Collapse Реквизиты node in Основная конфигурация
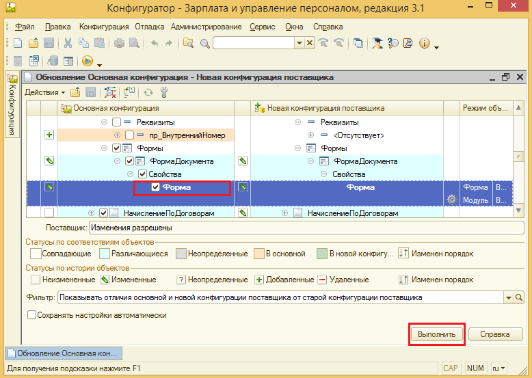This screenshot has width=532, height=378. pos(104,122)
